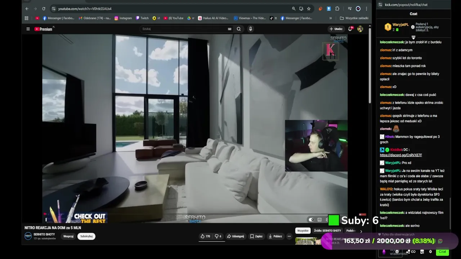This screenshot has height=259, width=461.
Task: Open the Viewmax bookmark
Action: click(x=250, y=18)
